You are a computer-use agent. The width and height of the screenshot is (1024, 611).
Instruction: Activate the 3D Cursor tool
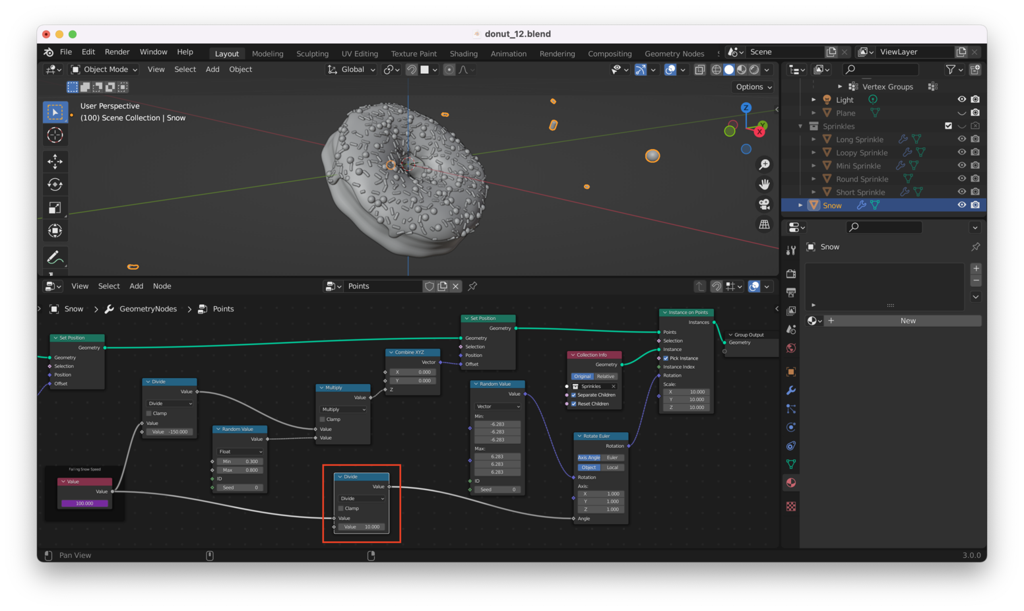point(55,135)
